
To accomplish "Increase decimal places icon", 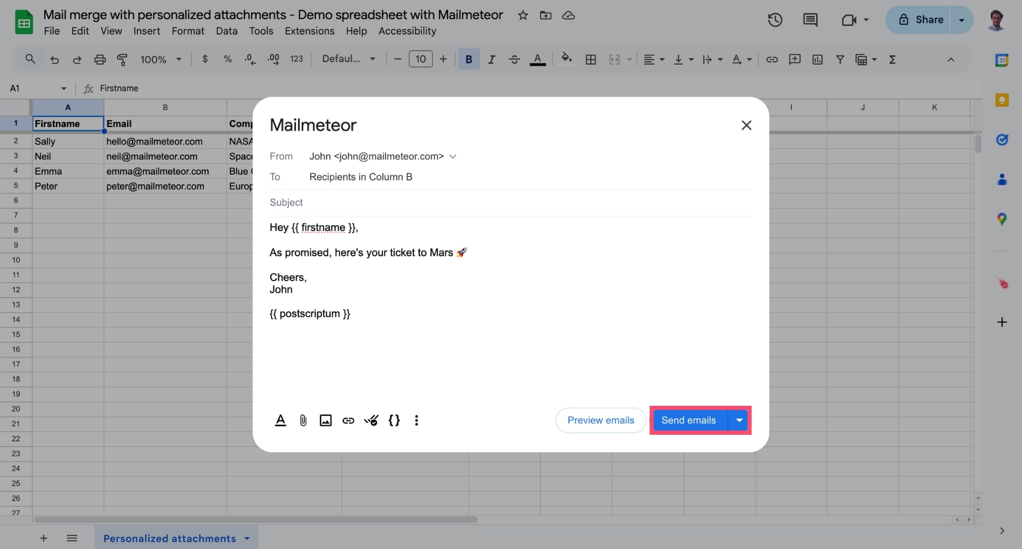I will [273, 59].
